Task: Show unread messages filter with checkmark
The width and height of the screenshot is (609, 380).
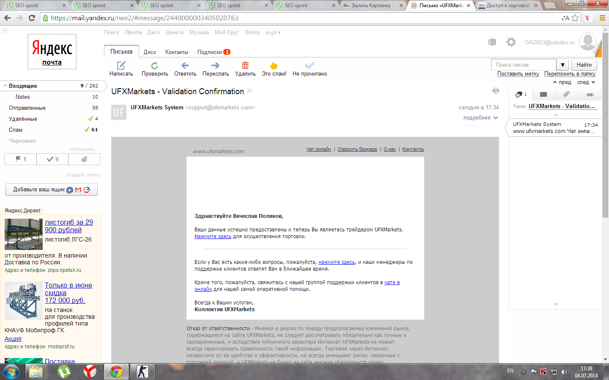Action: [x=52, y=159]
